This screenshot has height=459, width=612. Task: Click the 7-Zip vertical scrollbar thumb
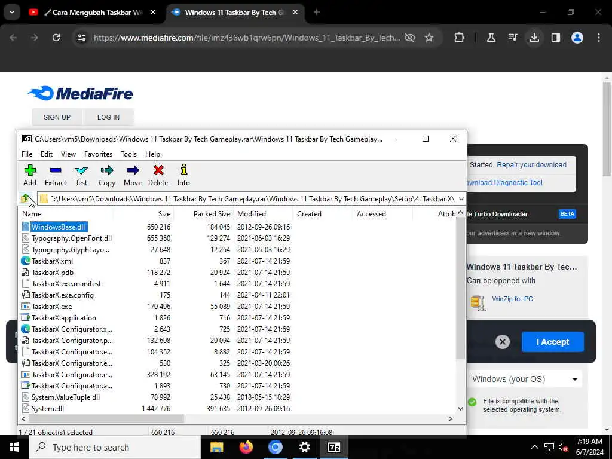pyautogui.click(x=461, y=289)
